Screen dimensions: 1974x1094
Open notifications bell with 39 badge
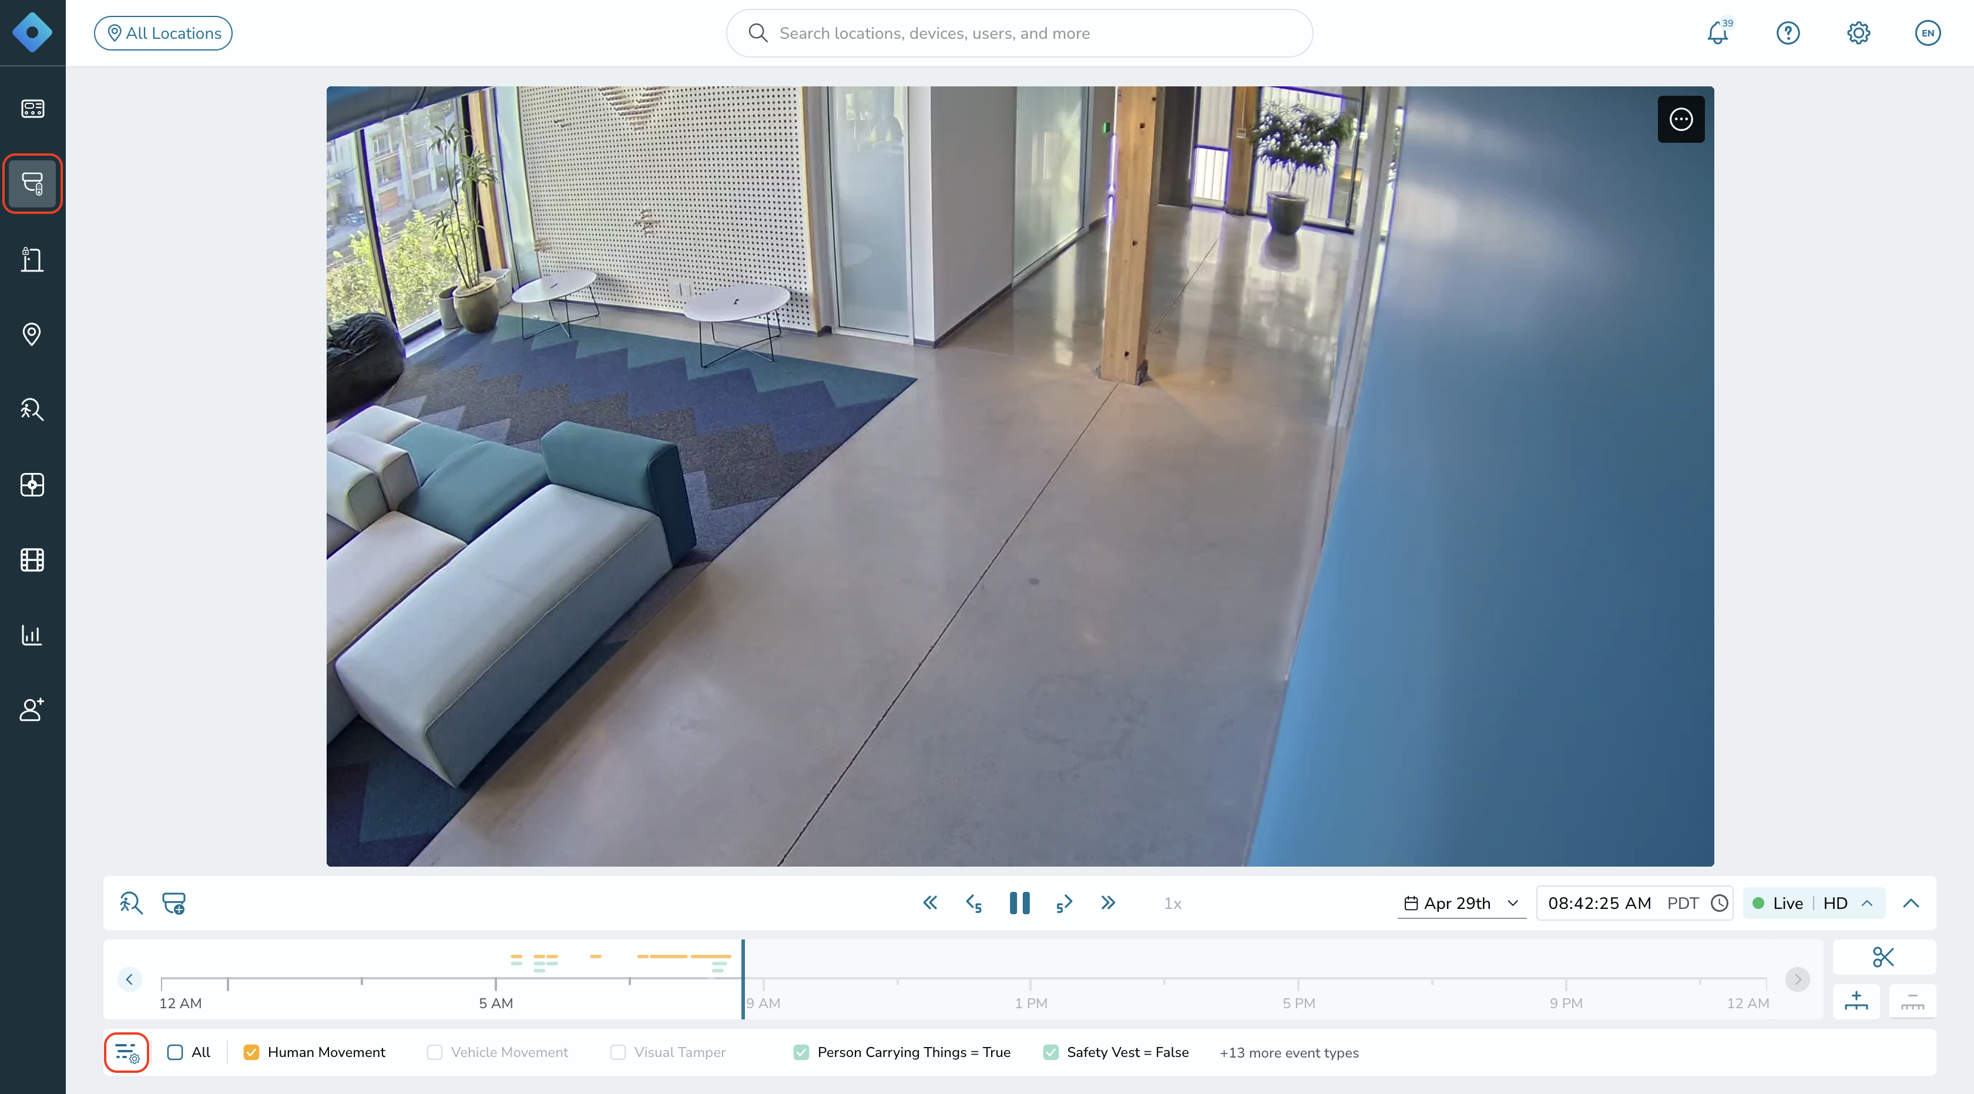pyautogui.click(x=1719, y=32)
